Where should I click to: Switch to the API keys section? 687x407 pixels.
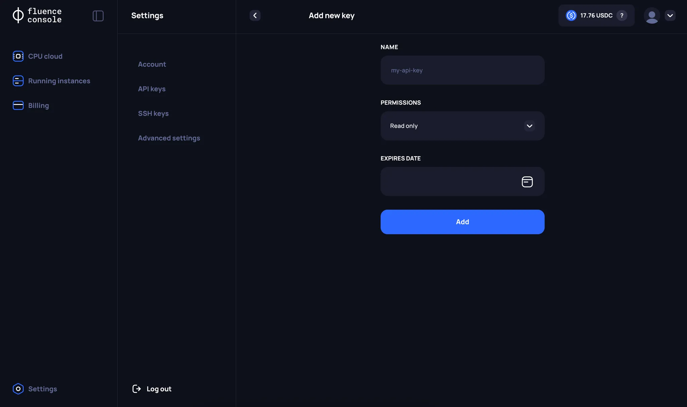[152, 89]
